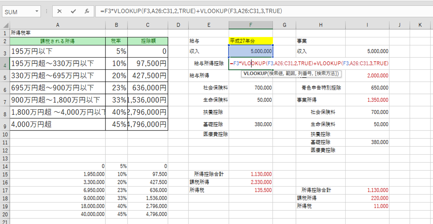Image resolution: width=433 pixels, height=224 pixels.
Task: Select column A header
Action: coord(58,25)
